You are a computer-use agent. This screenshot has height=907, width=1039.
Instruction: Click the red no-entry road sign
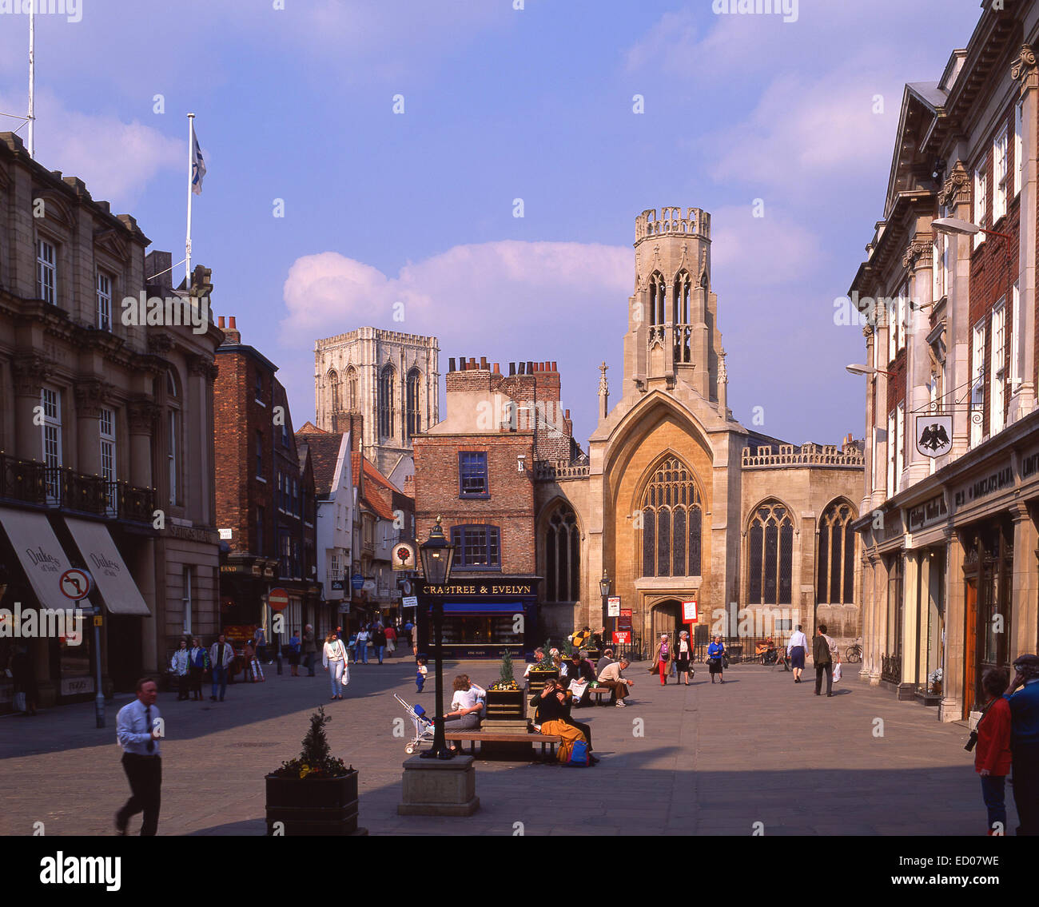[x=277, y=599]
